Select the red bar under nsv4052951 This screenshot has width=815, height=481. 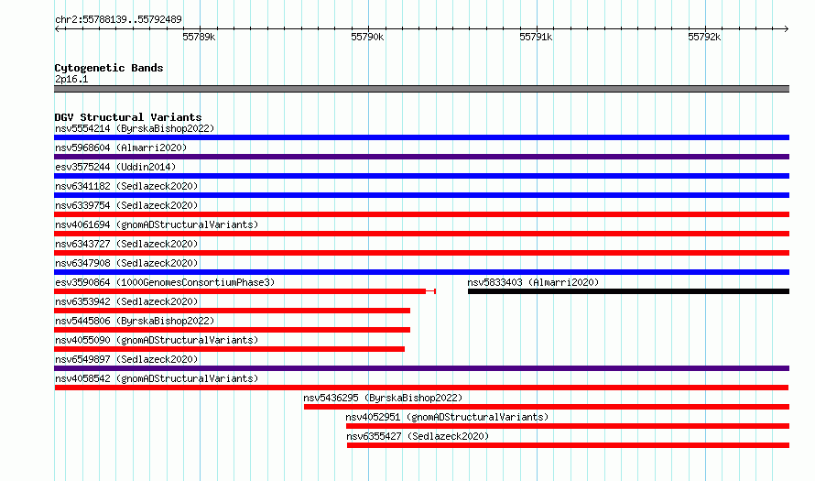[568, 426]
